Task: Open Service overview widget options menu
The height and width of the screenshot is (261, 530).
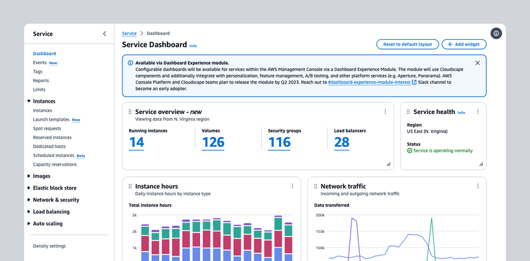Action: coord(385,111)
